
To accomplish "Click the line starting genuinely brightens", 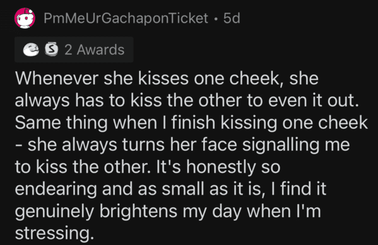I will [x=168, y=212].
